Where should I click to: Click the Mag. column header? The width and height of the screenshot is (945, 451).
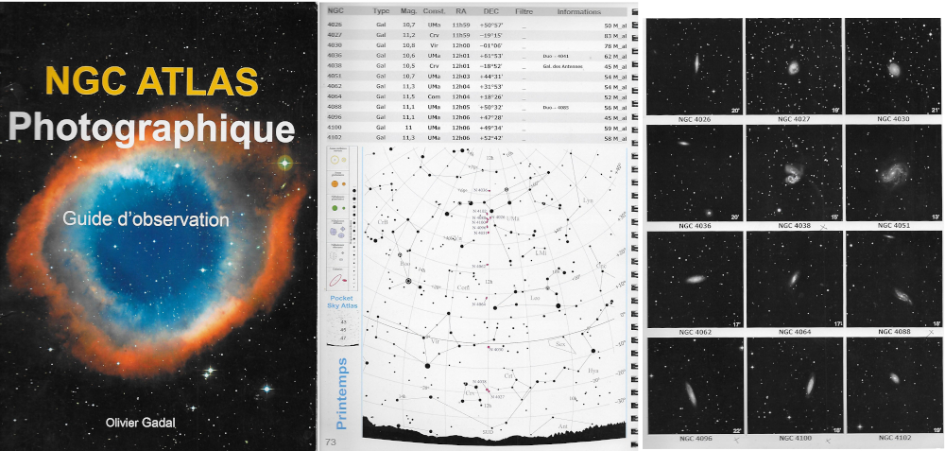(408, 11)
